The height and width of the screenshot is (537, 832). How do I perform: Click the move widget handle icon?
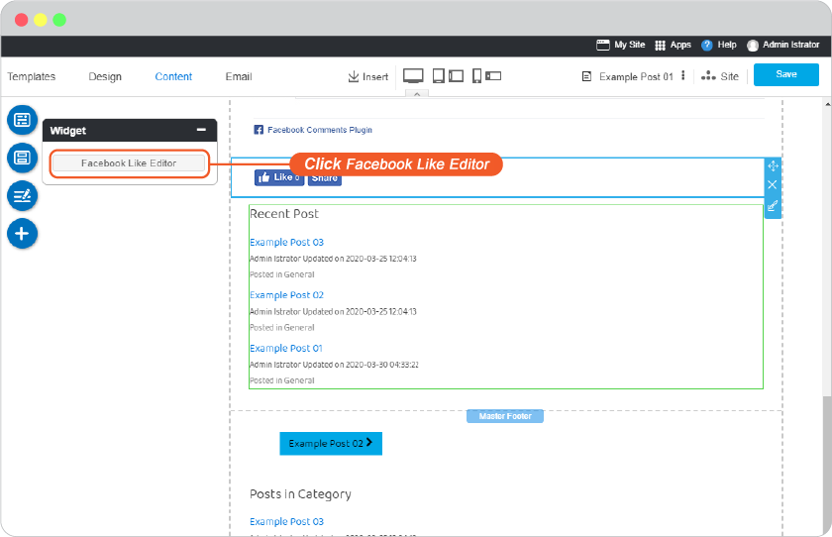click(x=773, y=166)
